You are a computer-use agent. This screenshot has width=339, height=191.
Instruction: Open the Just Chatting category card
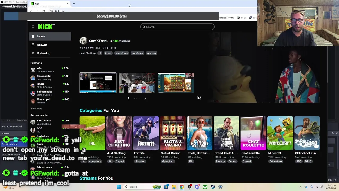pos(119,133)
